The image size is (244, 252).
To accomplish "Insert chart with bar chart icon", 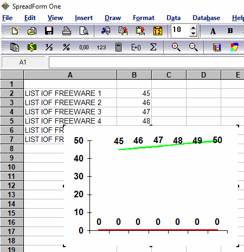I will 217,47.
